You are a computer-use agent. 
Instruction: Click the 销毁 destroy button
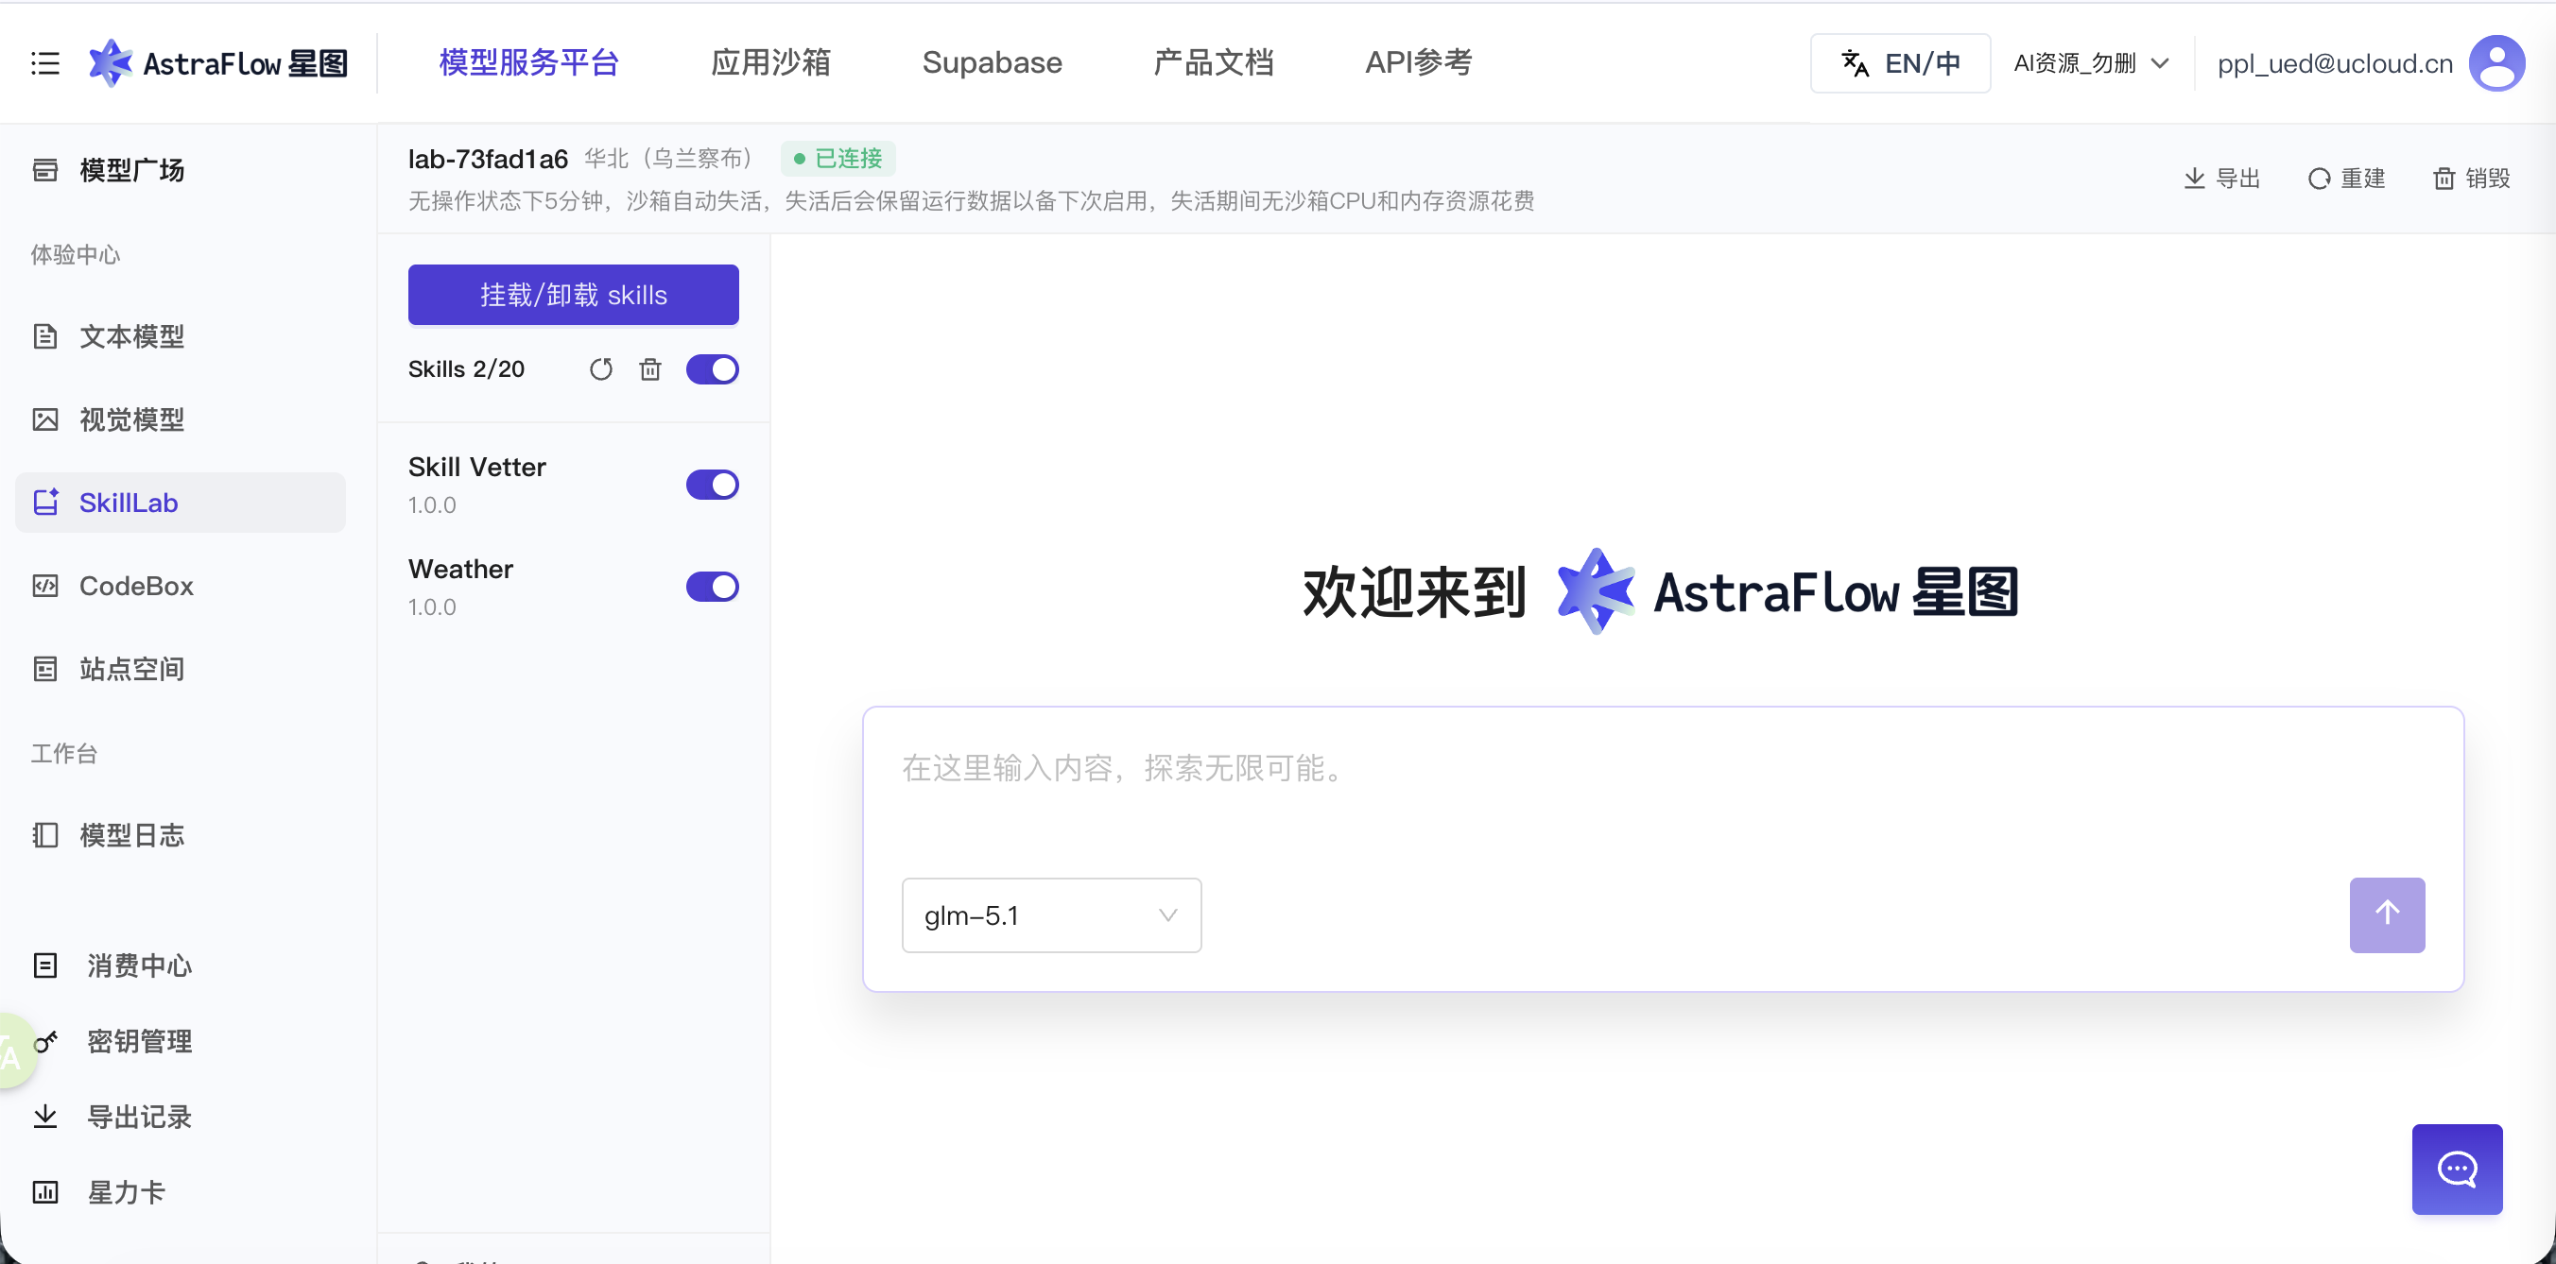[2472, 179]
